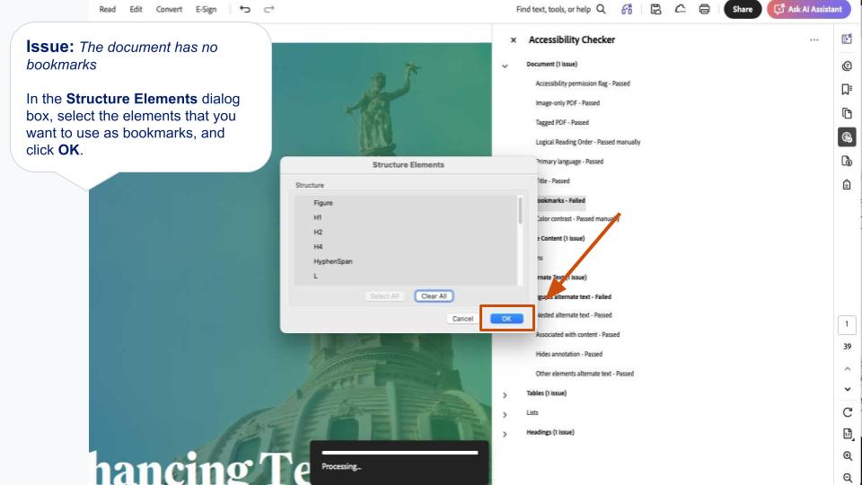This screenshot has width=862, height=485.
Task: Open Ask AI Assistant
Action: click(x=809, y=9)
